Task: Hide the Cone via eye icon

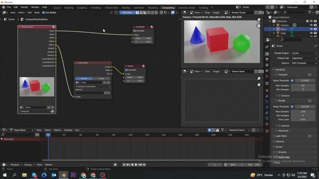Action: click(x=311, y=29)
